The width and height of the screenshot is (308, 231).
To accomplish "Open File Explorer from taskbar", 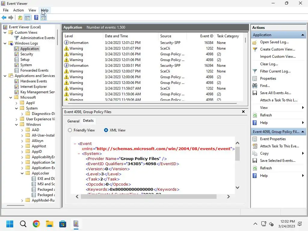I will pos(50,224).
